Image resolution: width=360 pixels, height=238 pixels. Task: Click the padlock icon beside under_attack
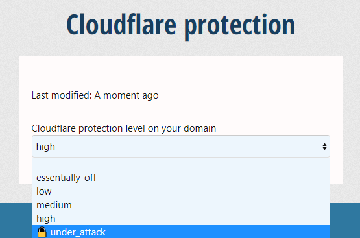[42, 232]
